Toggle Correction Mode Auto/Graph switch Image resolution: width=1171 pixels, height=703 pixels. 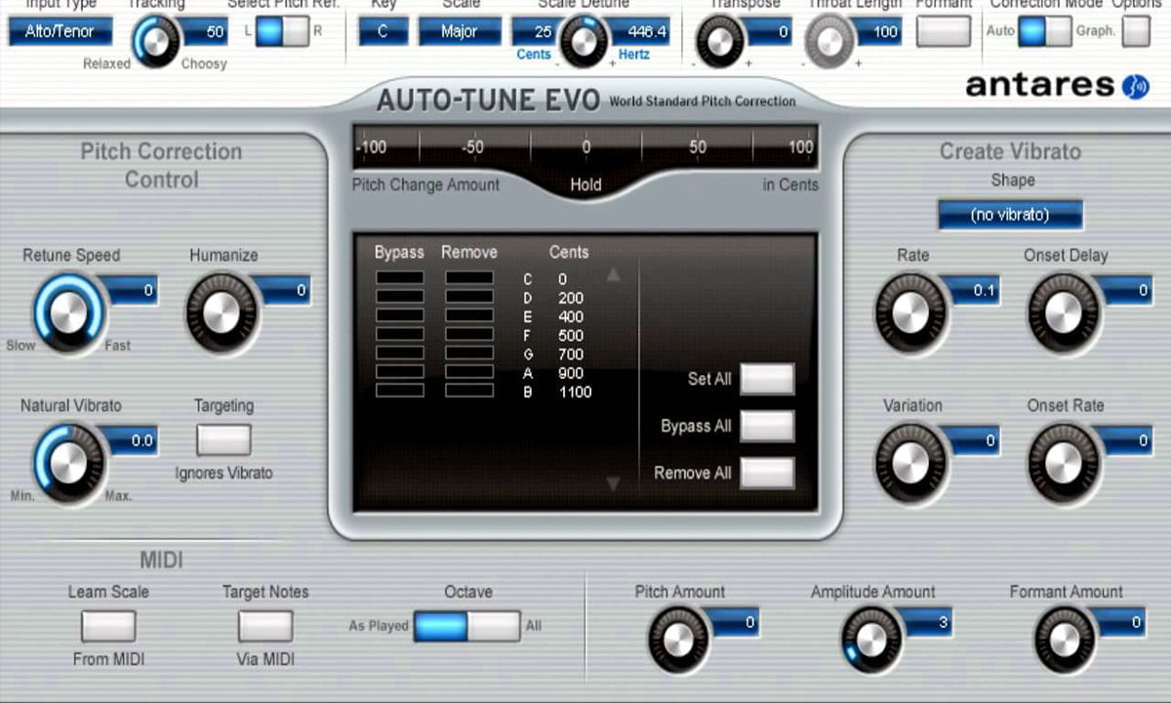click(1044, 31)
